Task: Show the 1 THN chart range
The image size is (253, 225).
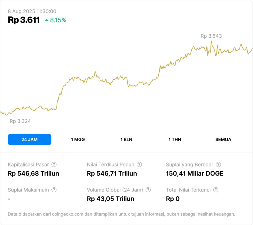Action: coord(175,139)
